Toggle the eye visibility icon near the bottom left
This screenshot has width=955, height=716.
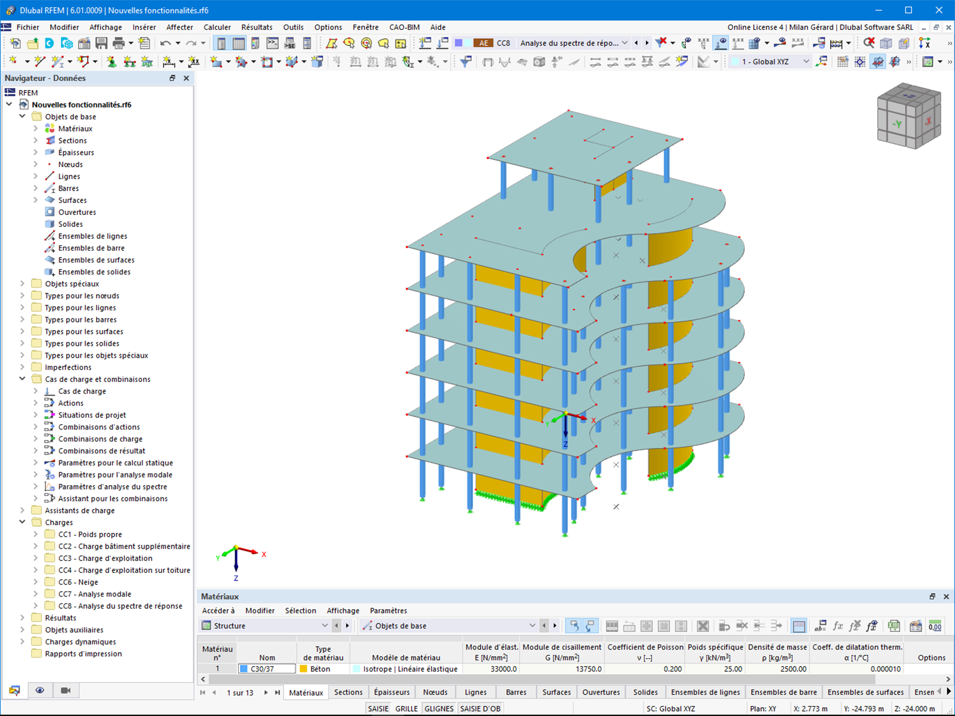40,690
